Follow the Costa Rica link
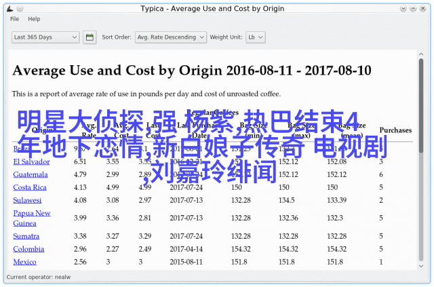 29,187
